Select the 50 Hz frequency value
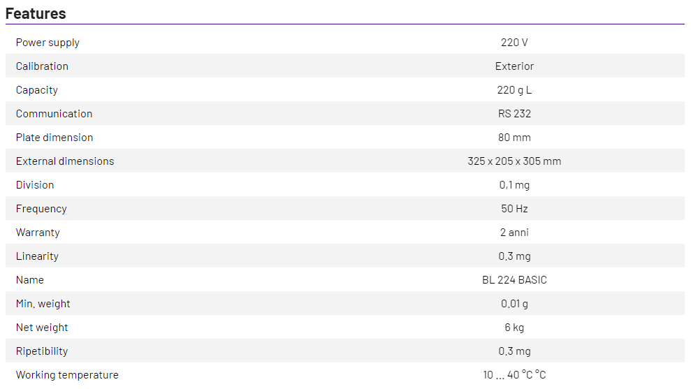This screenshot has width=691, height=389. (x=514, y=209)
